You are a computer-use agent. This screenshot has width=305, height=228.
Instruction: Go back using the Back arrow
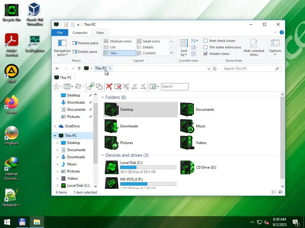pyautogui.click(x=57, y=69)
